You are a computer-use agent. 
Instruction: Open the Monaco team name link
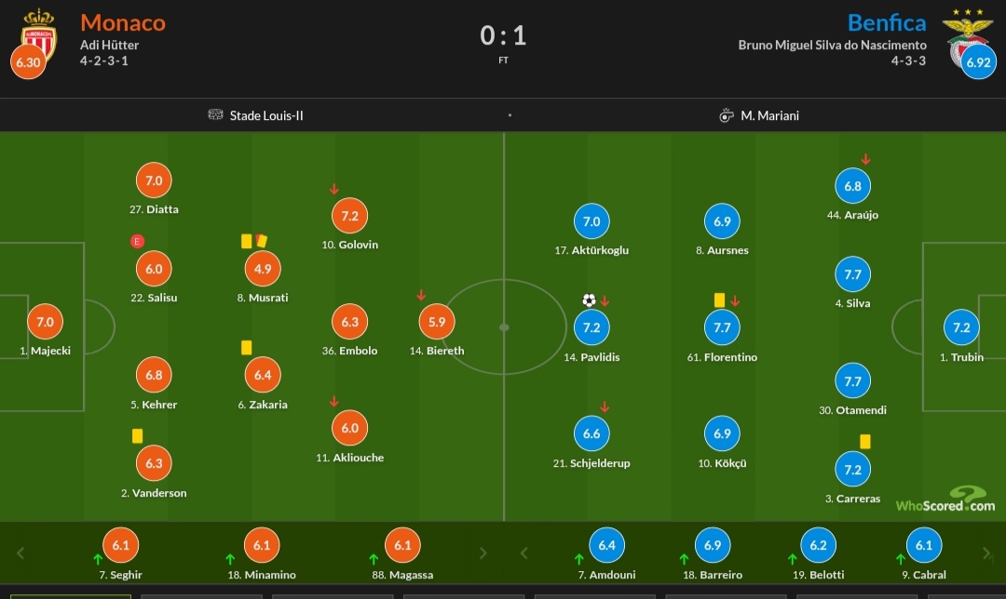[123, 23]
